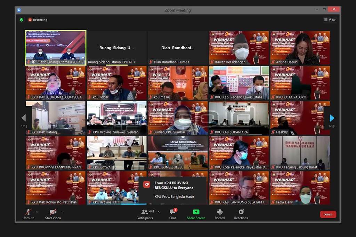Start Share Screen

pos(196,214)
